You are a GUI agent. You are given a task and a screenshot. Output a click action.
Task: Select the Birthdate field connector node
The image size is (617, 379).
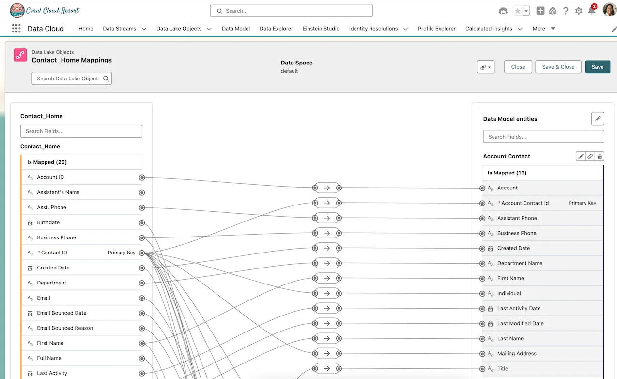click(x=142, y=223)
